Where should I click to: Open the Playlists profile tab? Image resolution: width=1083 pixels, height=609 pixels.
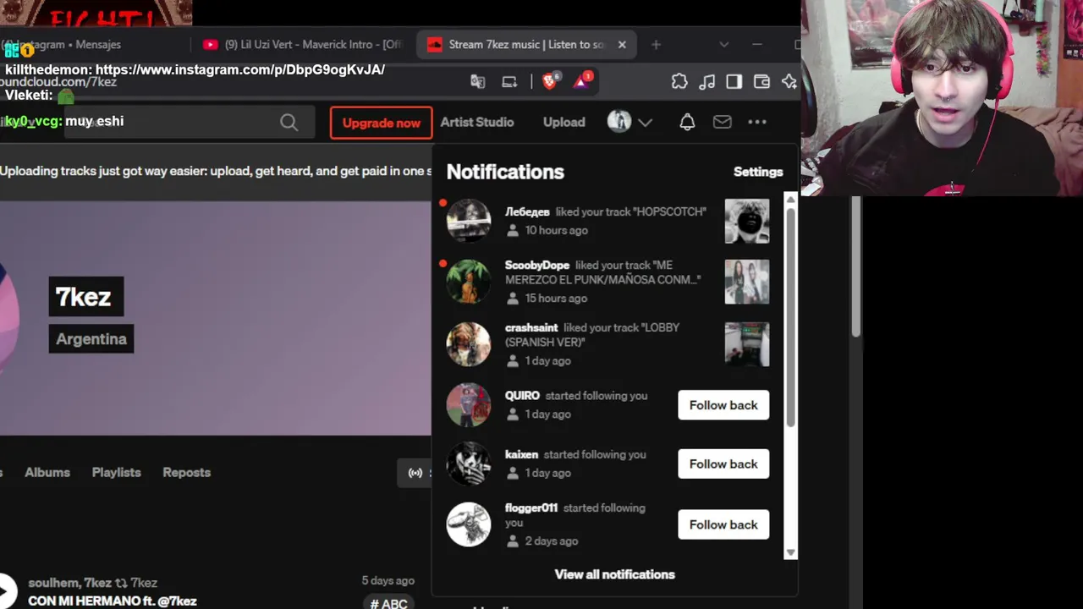tap(117, 472)
